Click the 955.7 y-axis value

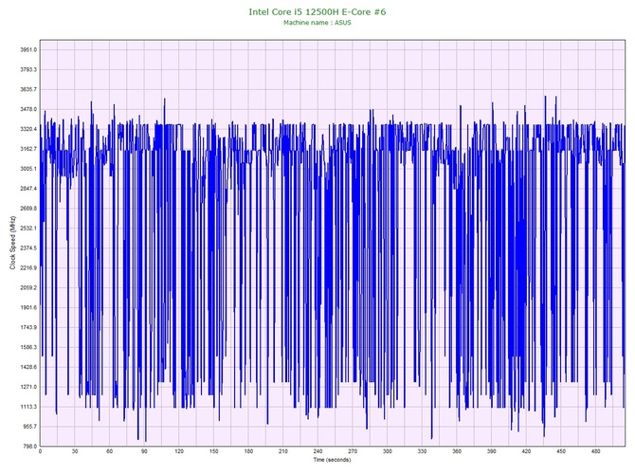29,427
